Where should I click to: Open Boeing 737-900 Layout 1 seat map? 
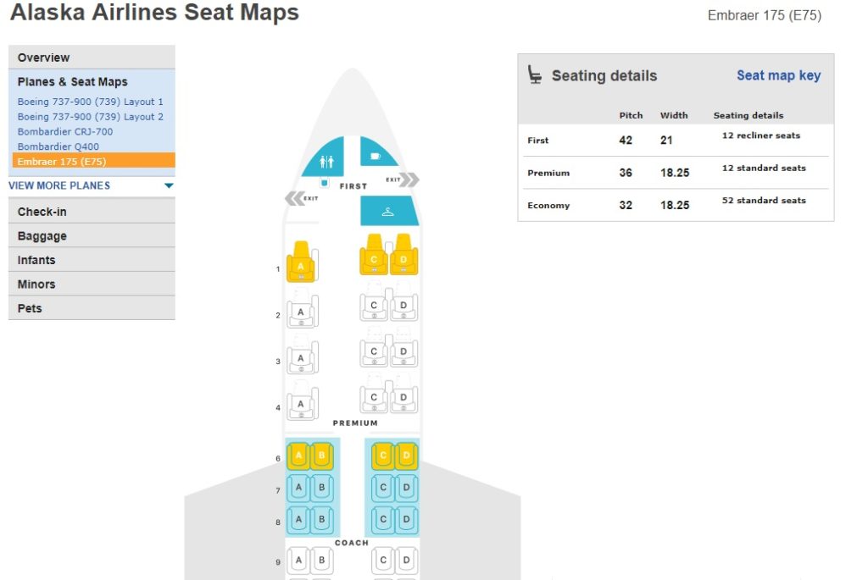tap(90, 102)
